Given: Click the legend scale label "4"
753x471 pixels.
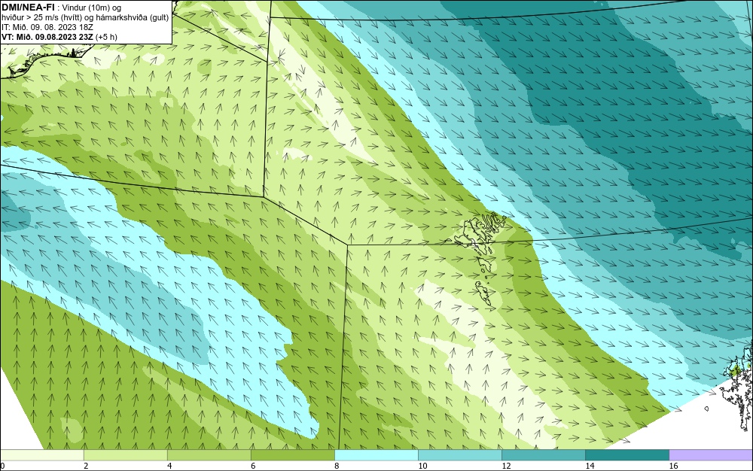Looking at the screenshot, I should (169, 466).
